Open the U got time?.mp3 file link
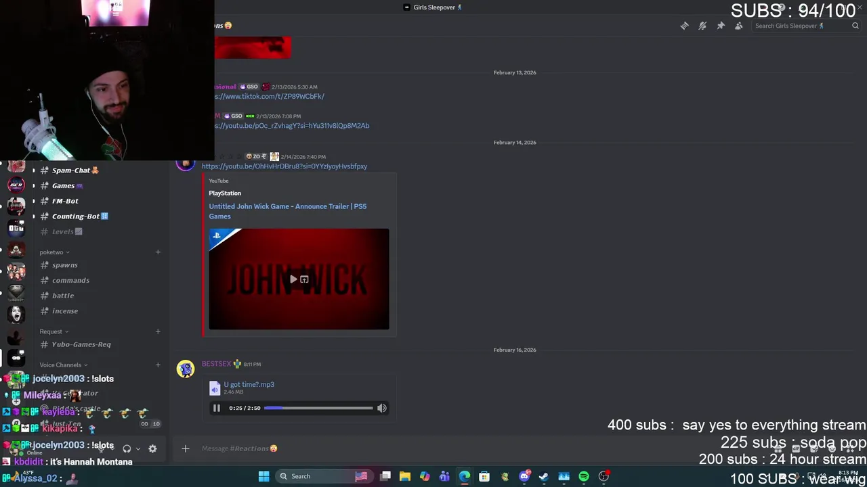 point(249,384)
